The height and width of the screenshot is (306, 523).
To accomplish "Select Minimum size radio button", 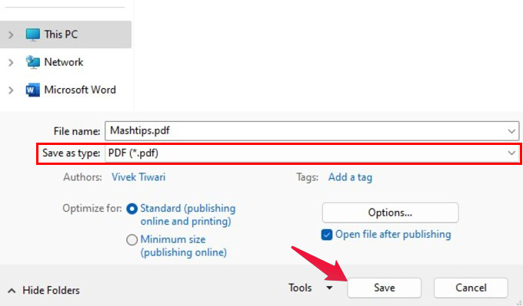I will [132, 240].
